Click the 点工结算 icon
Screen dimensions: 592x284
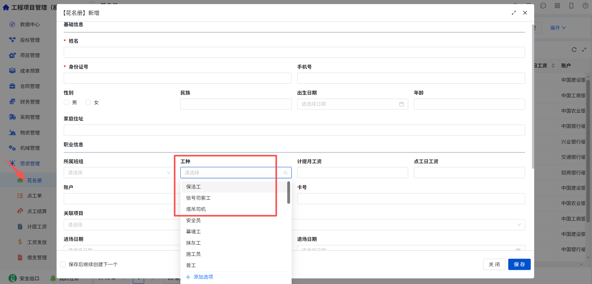pyautogui.click(x=20, y=211)
